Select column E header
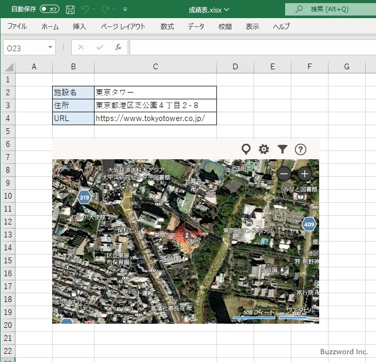376x362 pixels. click(272, 67)
